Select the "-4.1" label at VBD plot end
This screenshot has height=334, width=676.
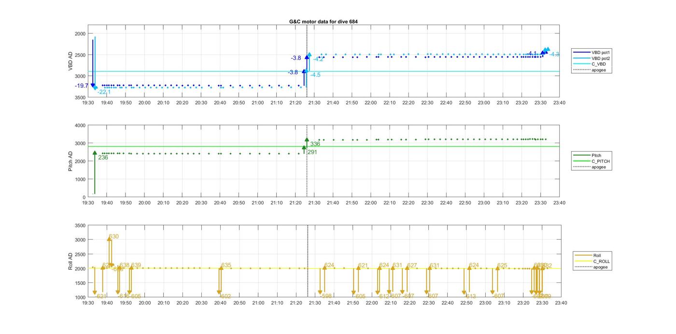pyautogui.click(x=532, y=53)
